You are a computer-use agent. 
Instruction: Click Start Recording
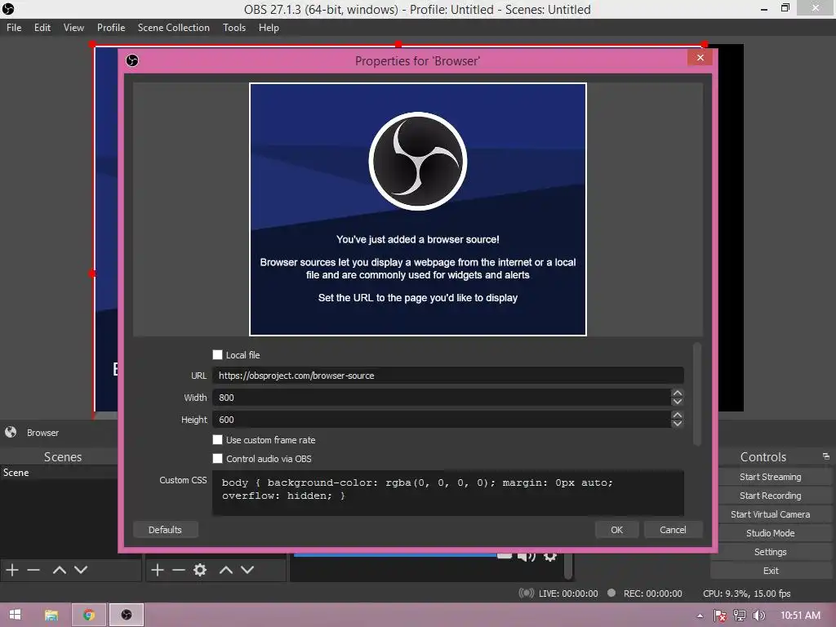click(x=770, y=496)
